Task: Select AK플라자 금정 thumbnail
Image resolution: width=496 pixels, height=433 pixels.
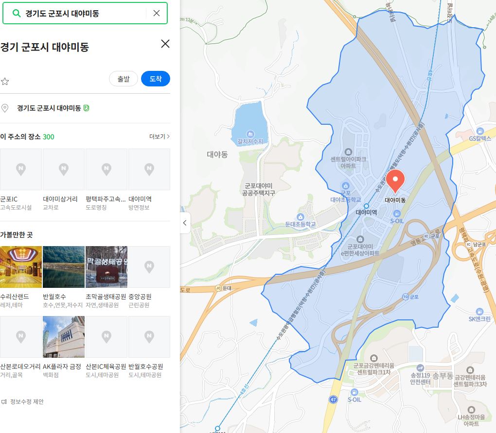Action: pos(64,337)
